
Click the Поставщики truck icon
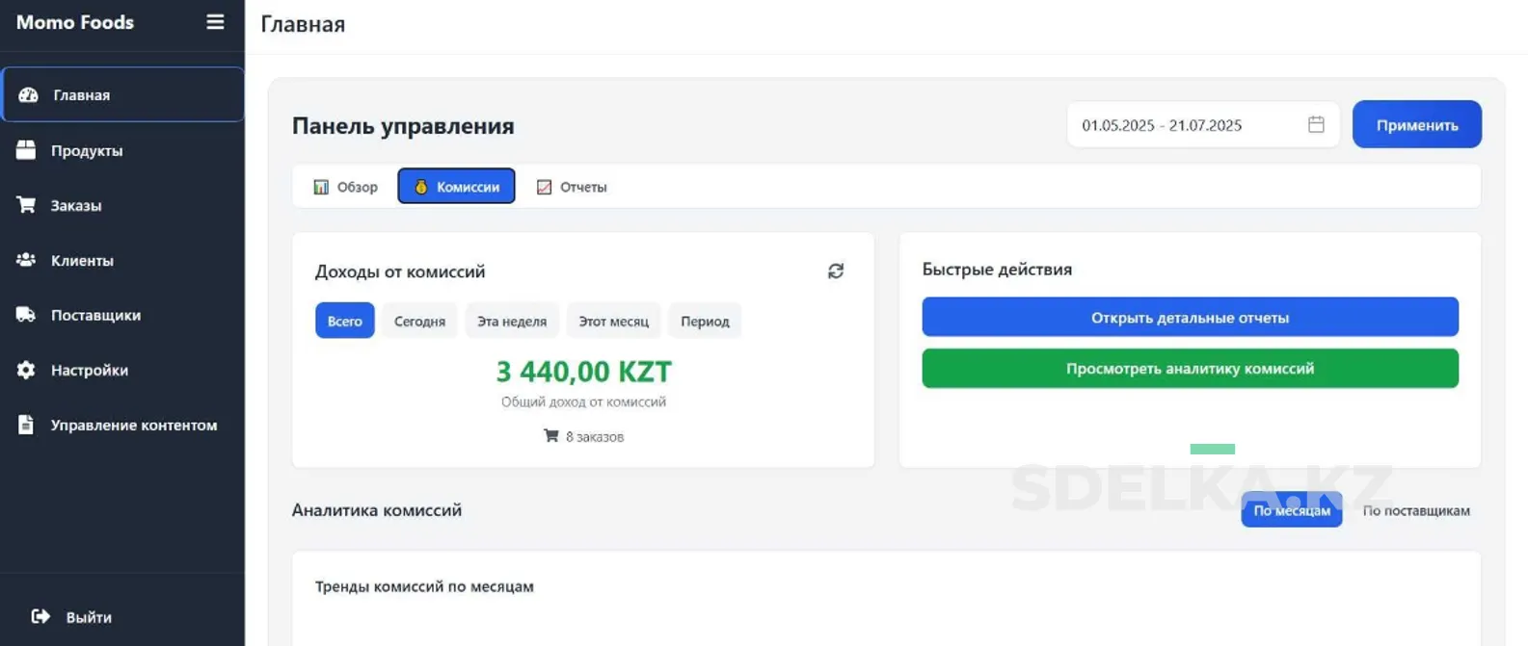pyautogui.click(x=26, y=315)
